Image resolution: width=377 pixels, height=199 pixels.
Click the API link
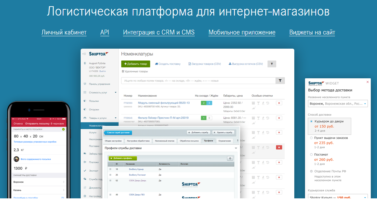point(105,32)
